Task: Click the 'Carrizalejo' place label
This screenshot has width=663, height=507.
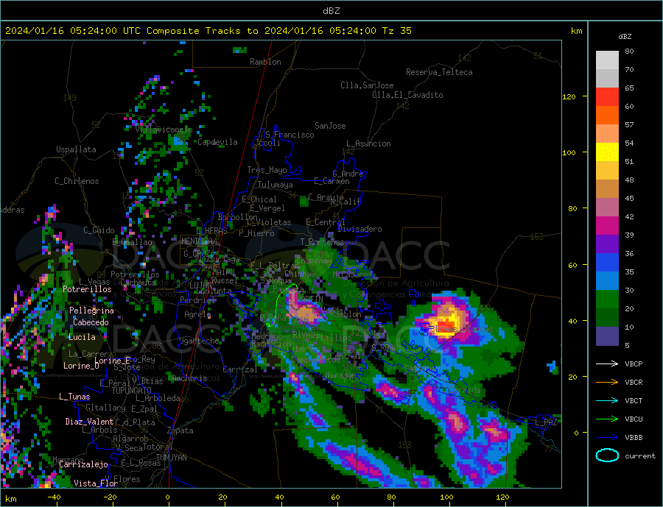Action: [83, 464]
